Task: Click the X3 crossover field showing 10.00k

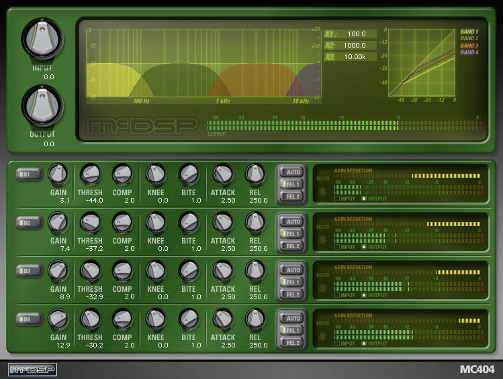Action: click(357, 57)
